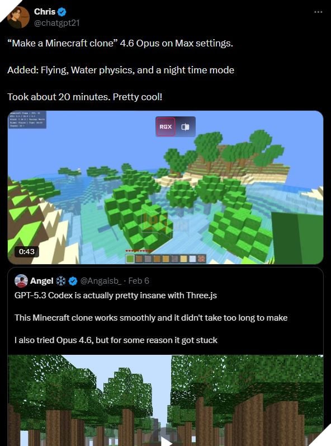Open the @chatgpt21 handle link
The width and height of the screenshot is (331, 446).
(x=57, y=23)
